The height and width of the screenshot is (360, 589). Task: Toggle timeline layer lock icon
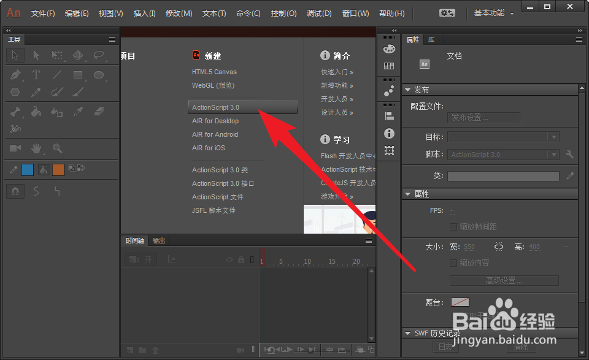(241, 259)
